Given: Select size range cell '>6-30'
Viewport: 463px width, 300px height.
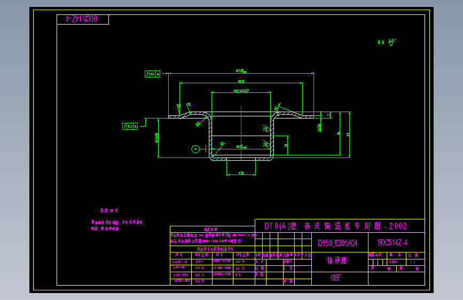Looking at the screenshot, I should click(x=179, y=267).
